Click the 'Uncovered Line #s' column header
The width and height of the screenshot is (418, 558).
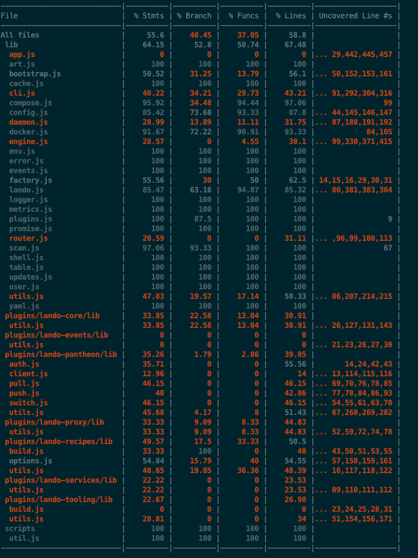pos(356,16)
